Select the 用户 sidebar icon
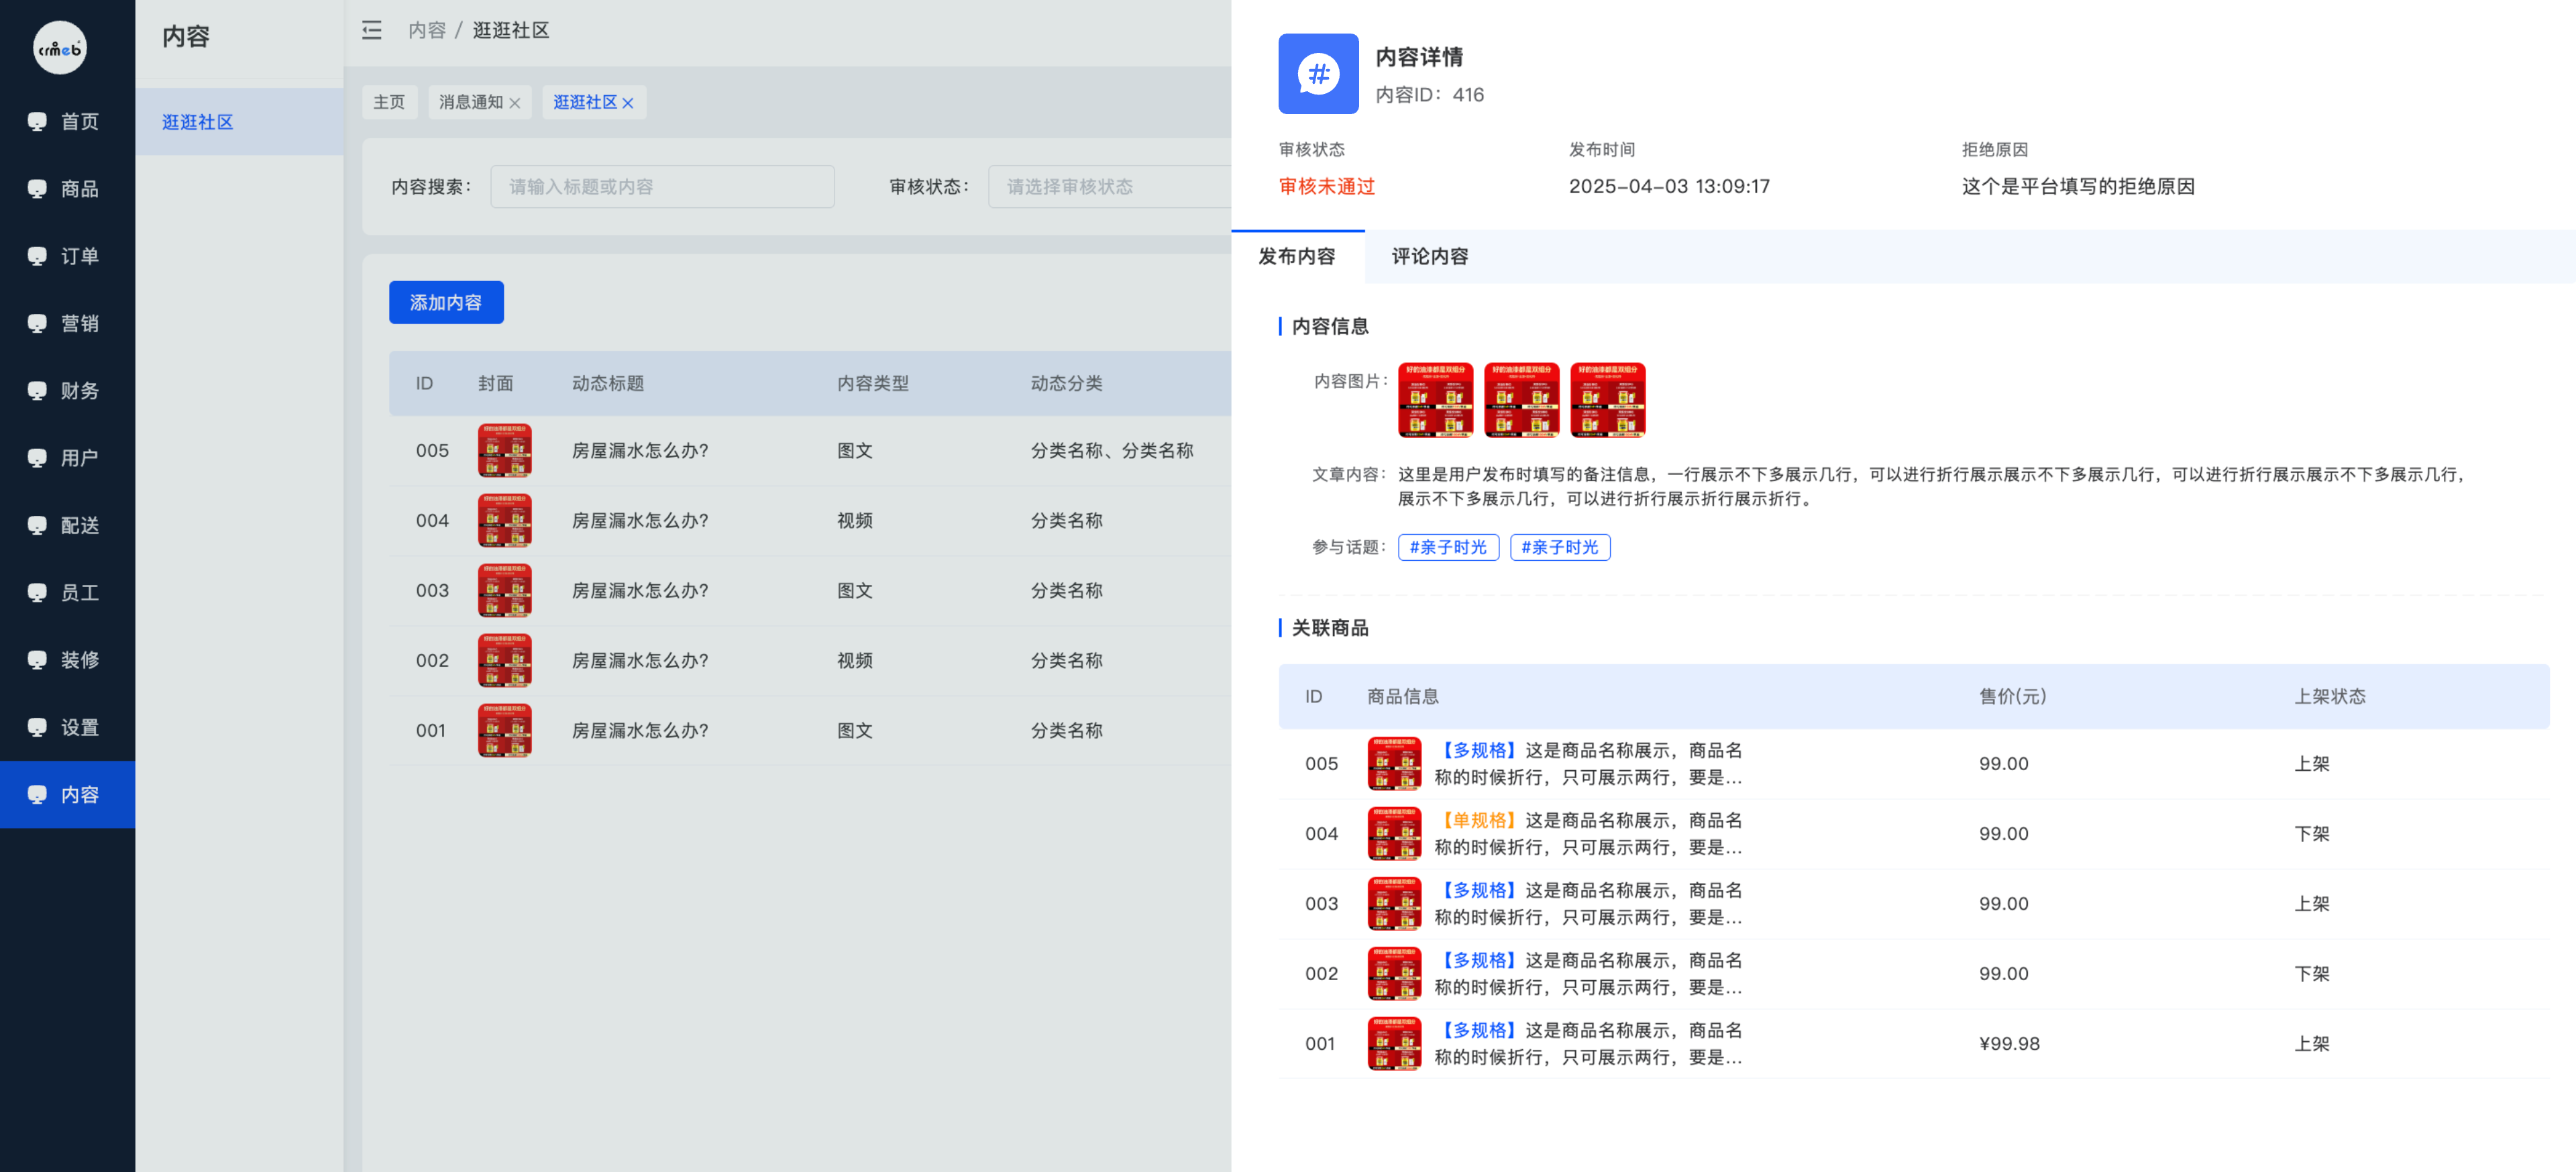 pyautogui.click(x=37, y=457)
